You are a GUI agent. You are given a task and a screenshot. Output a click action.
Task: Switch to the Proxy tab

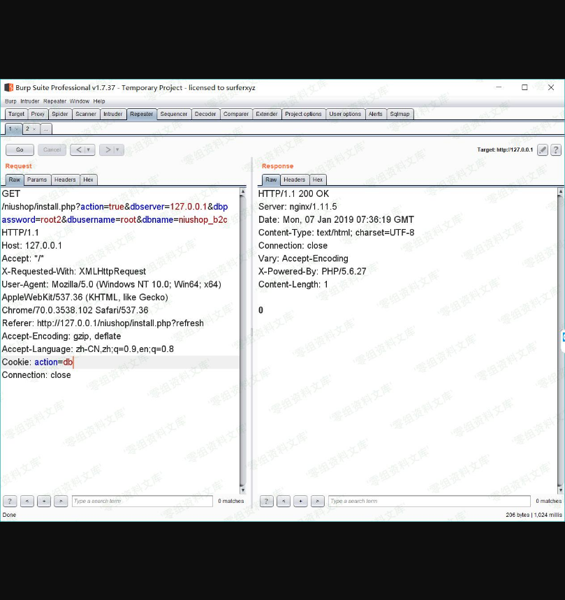click(x=38, y=114)
